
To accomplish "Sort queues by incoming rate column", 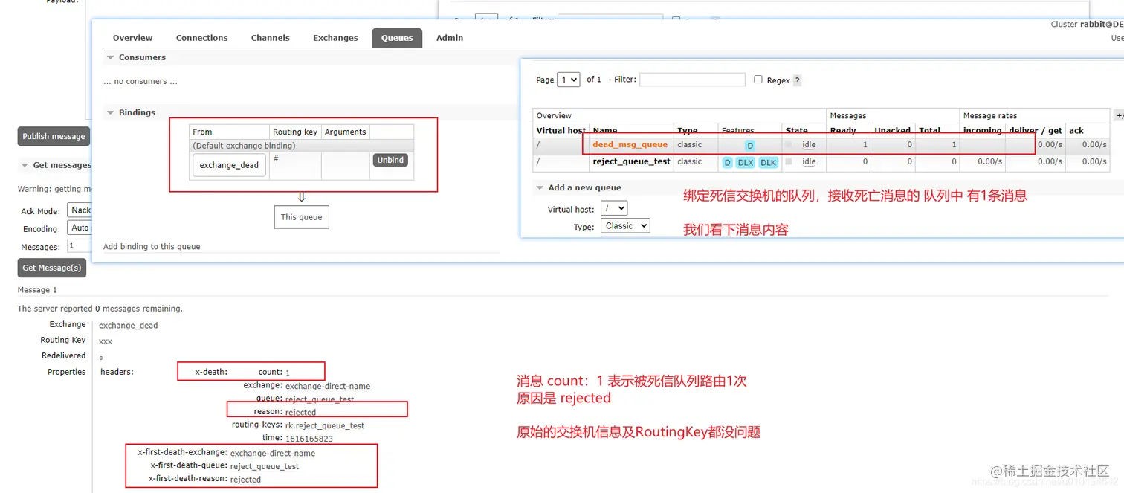I will click(x=982, y=130).
